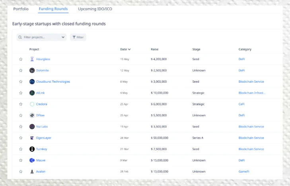Mark DFlow as favorite with star
The width and height of the screenshot is (290, 186).
pos(21,115)
